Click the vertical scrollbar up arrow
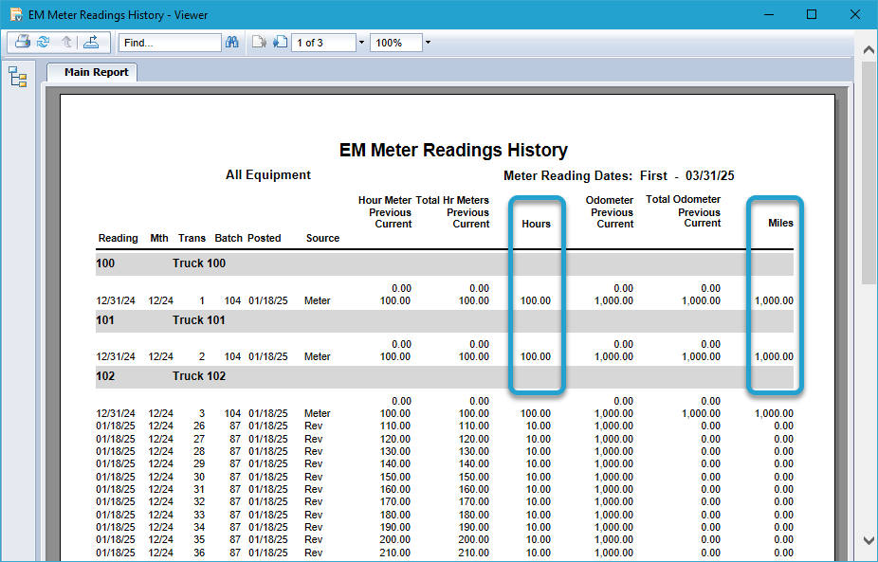Viewport: 878px width, 562px height. [x=869, y=50]
